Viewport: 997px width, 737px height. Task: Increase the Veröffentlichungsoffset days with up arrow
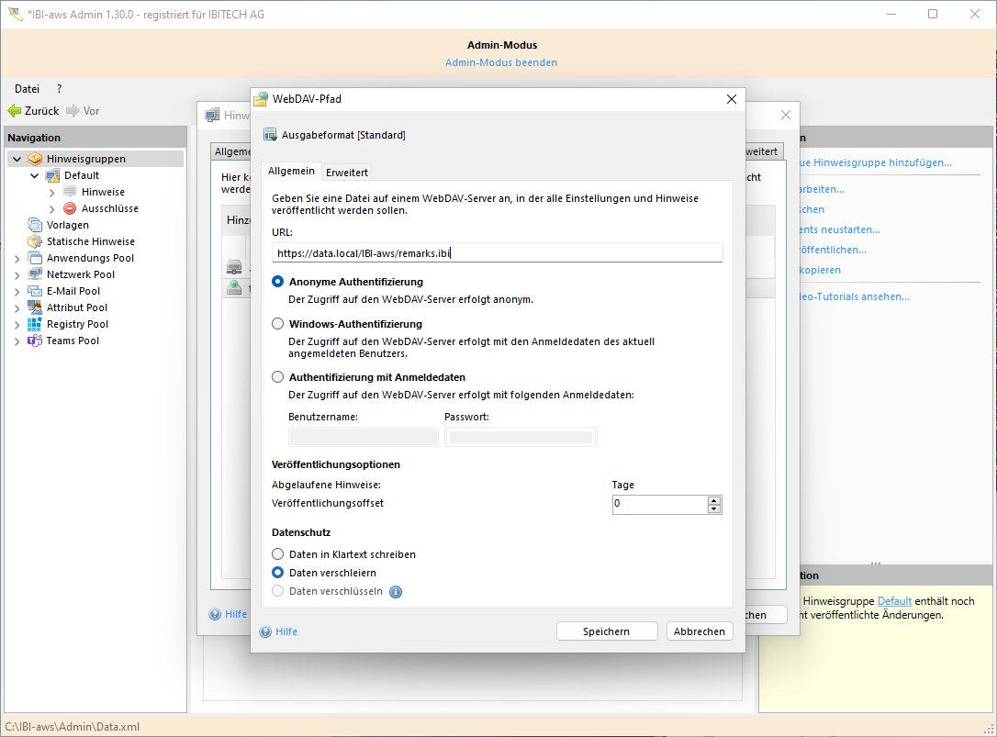click(713, 500)
